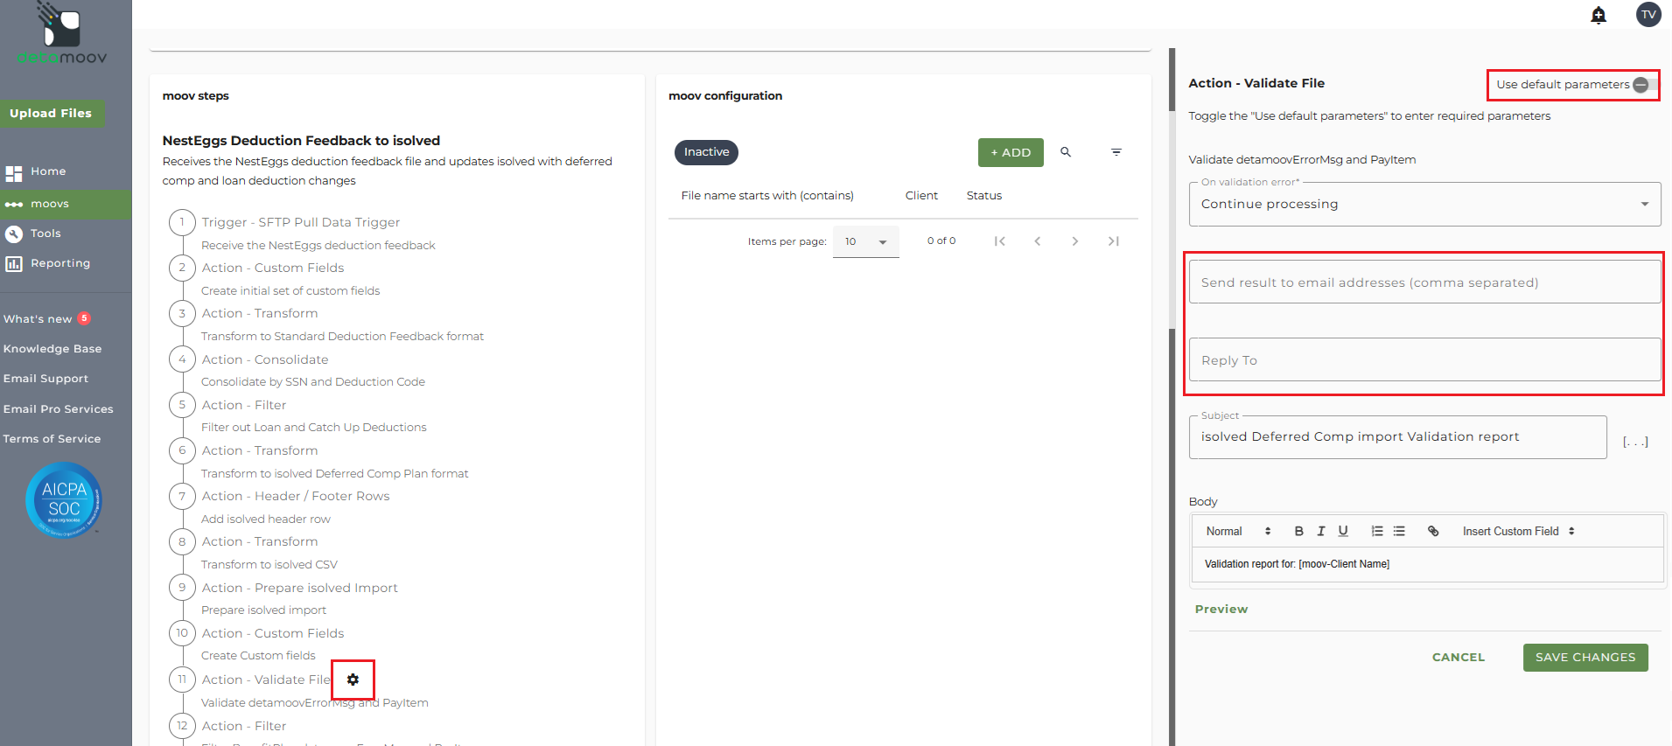Open Tools from the sidebar
Image resolution: width=1672 pixels, height=746 pixels.
(x=45, y=234)
